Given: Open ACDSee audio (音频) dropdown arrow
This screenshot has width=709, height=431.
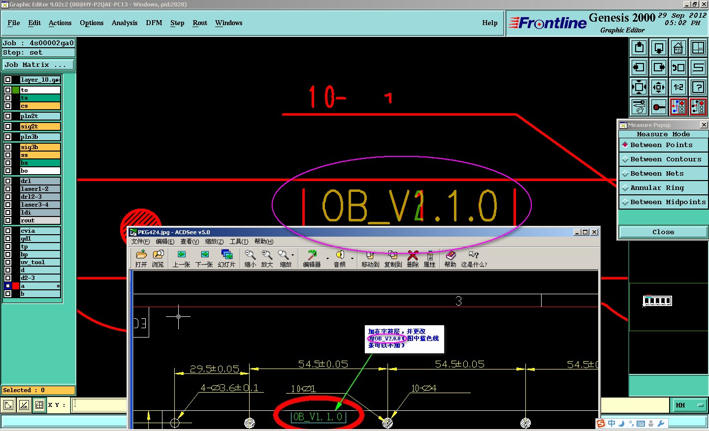Looking at the screenshot, I should pos(352,258).
